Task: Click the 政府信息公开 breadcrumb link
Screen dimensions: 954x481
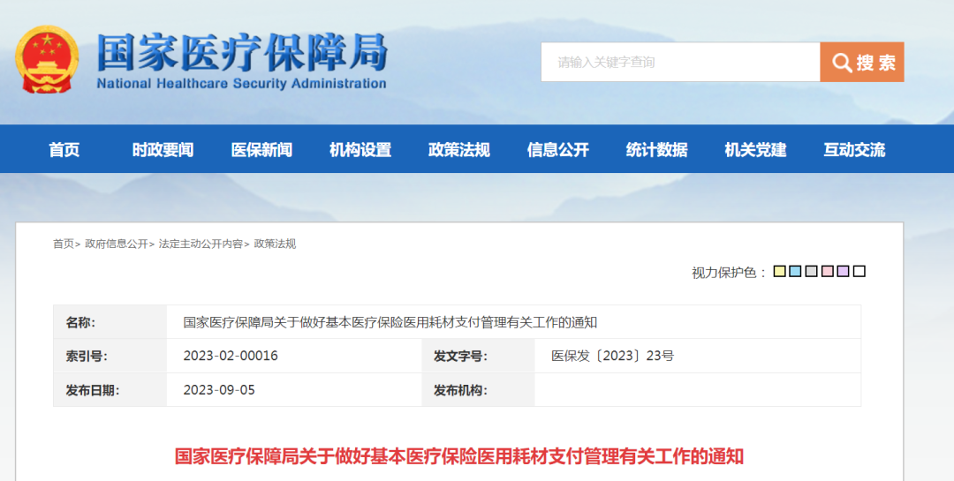Action: [117, 244]
